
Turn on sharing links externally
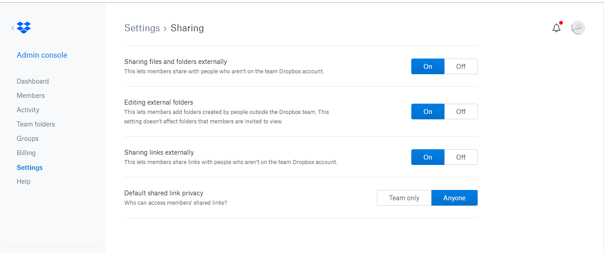pos(428,157)
